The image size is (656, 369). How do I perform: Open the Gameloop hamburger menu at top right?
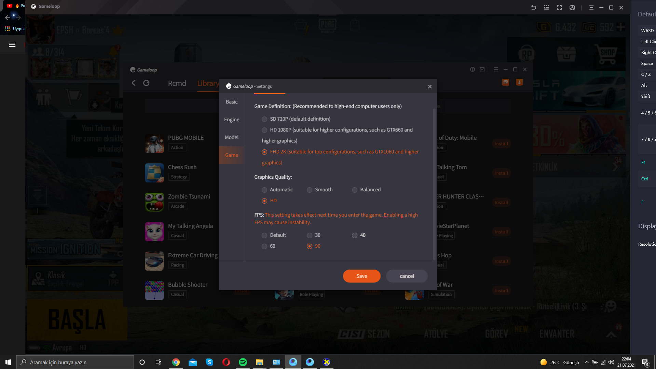pyautogui.click(x=591, y=8)
